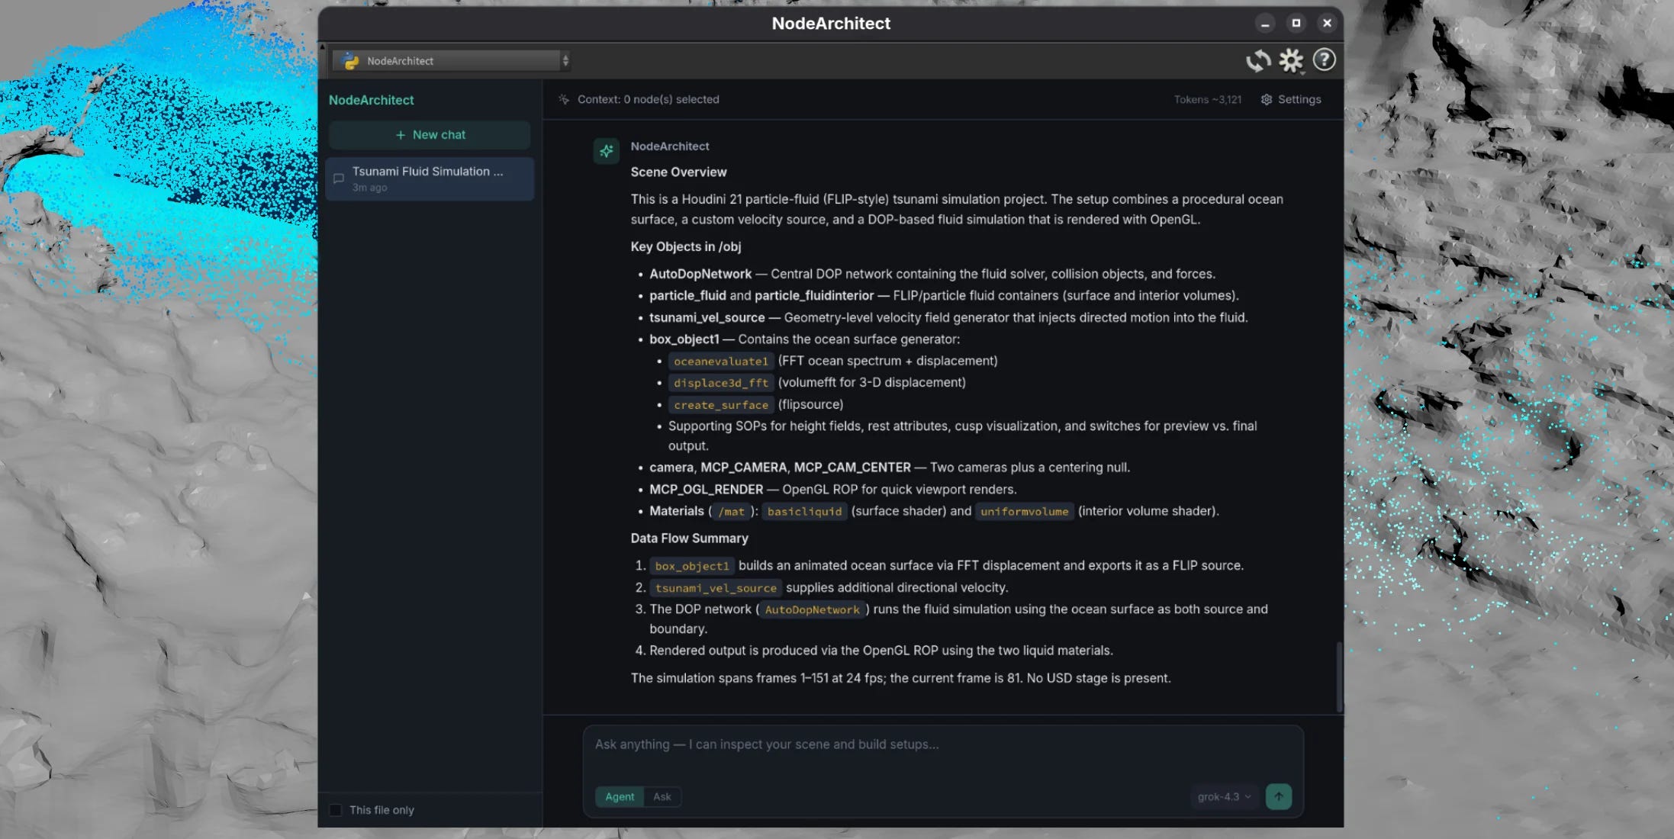
Task: Click into the Ask anything input field
Action: tap(943, 744)
